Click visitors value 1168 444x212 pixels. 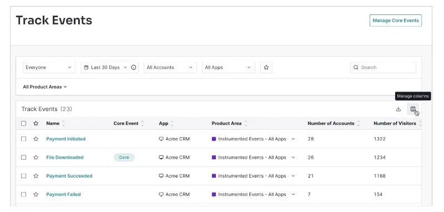380,176
